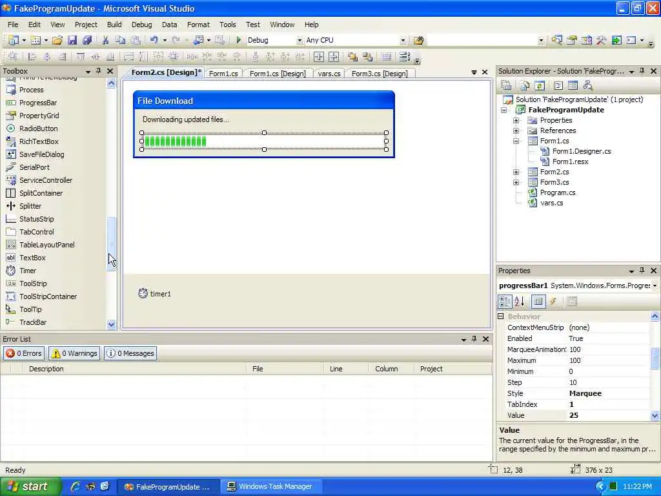The height and width of the screenshot is (496, 661).
Task: Toggle auto-hide pin on Error List
Action: tap(474, 338)
